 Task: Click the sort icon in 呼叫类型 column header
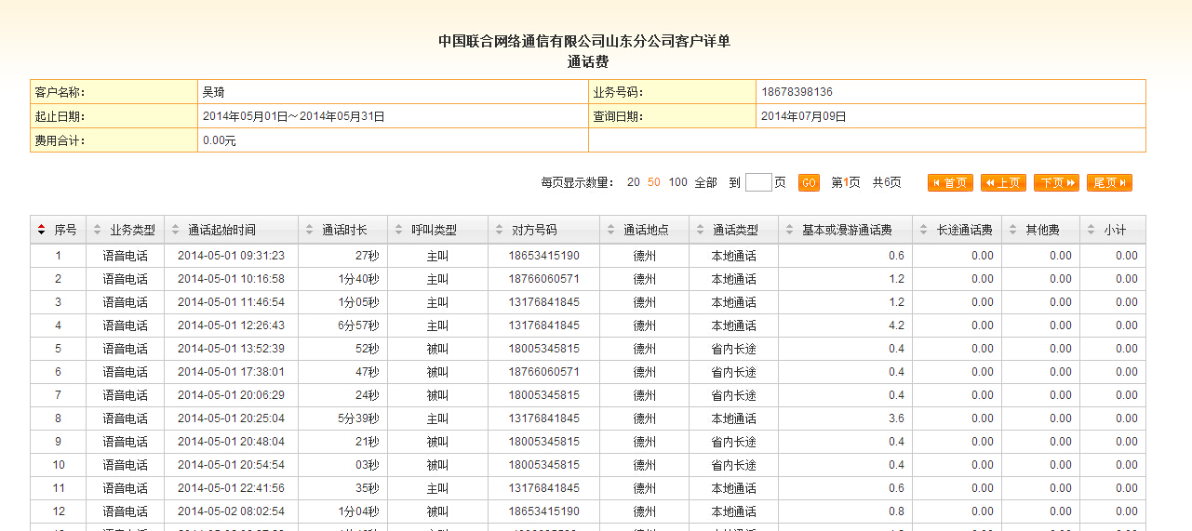click(398, 230)
